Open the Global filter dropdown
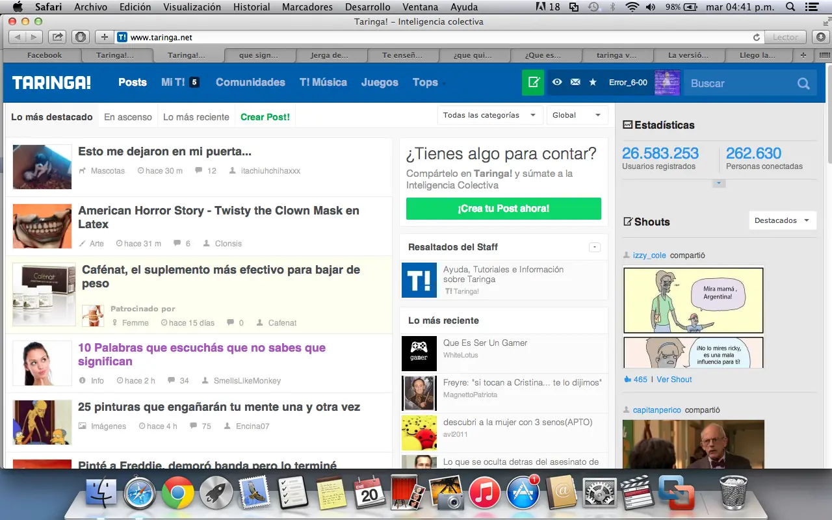 click(577, 115)
